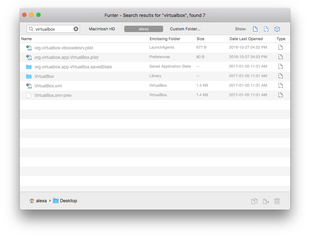Select org.virtualbox.vboxwebsrv.plist row
The image size is (310, 241).
click(155, 48)
